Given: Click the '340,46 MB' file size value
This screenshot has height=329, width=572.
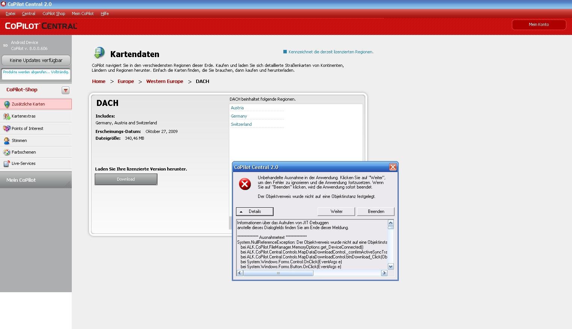Looking at the screenshot, I should pyautogui.click(x=135, y=138).
